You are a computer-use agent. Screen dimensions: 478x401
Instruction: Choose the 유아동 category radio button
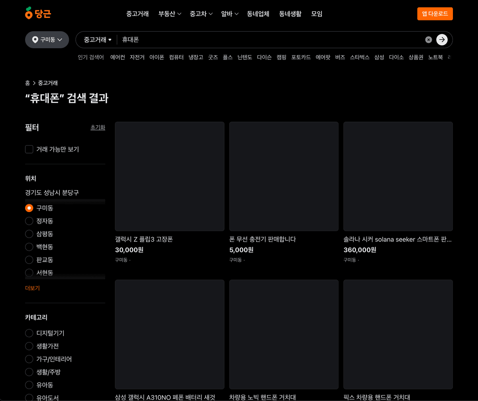click(29, 385)
